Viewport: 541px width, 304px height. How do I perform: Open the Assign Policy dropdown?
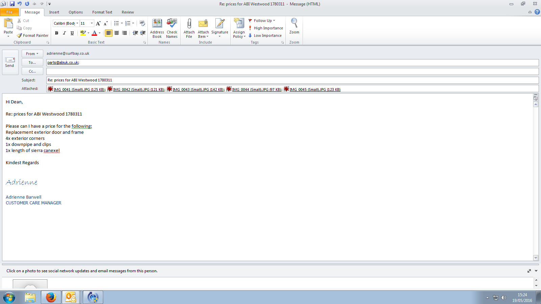coord(239,34)
